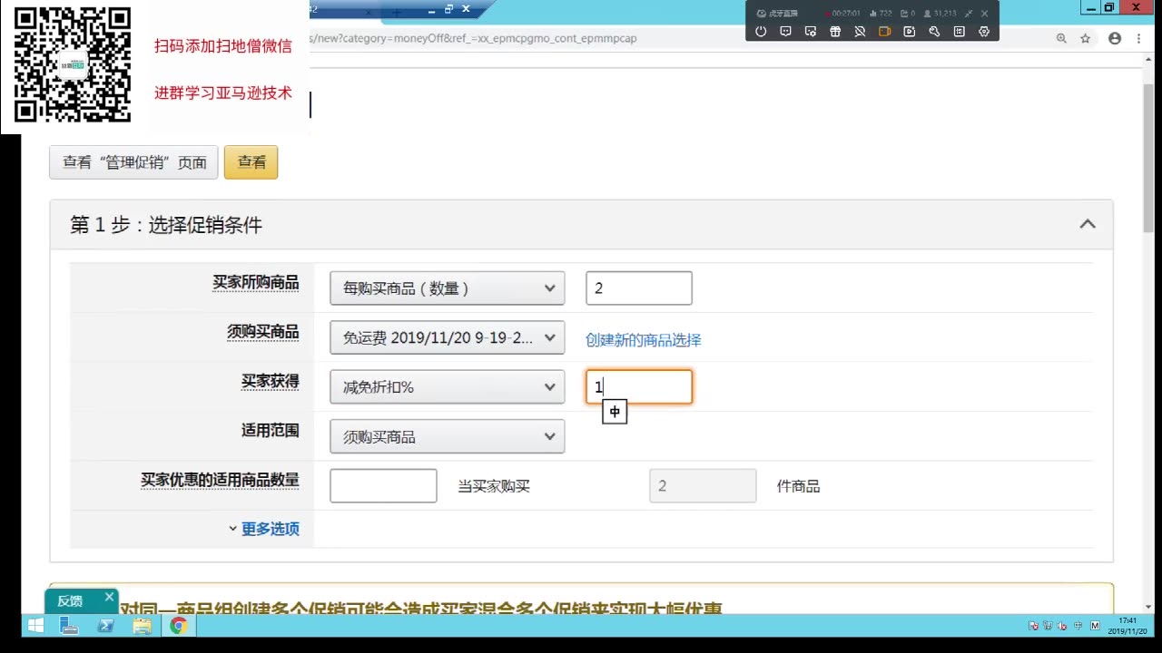
Task: Click the empty 买家优惠的适用商品数量 field
Action: click(383, 486)
